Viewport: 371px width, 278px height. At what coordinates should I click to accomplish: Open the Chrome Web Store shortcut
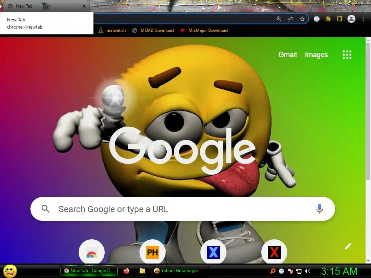(92, 252)
